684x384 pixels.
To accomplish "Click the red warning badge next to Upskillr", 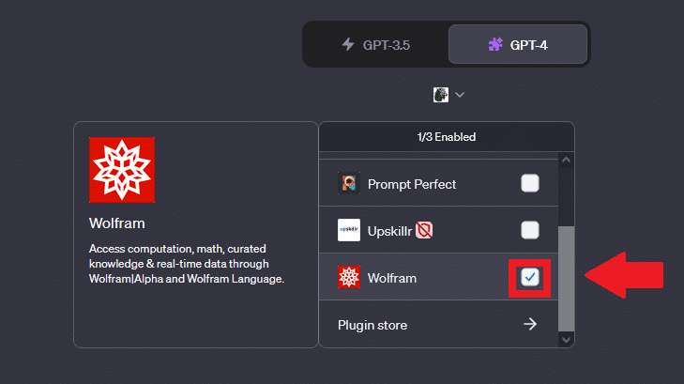I will pos(424,230).
